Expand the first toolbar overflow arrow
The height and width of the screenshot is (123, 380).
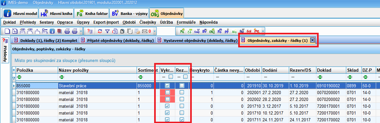[81, 31]
